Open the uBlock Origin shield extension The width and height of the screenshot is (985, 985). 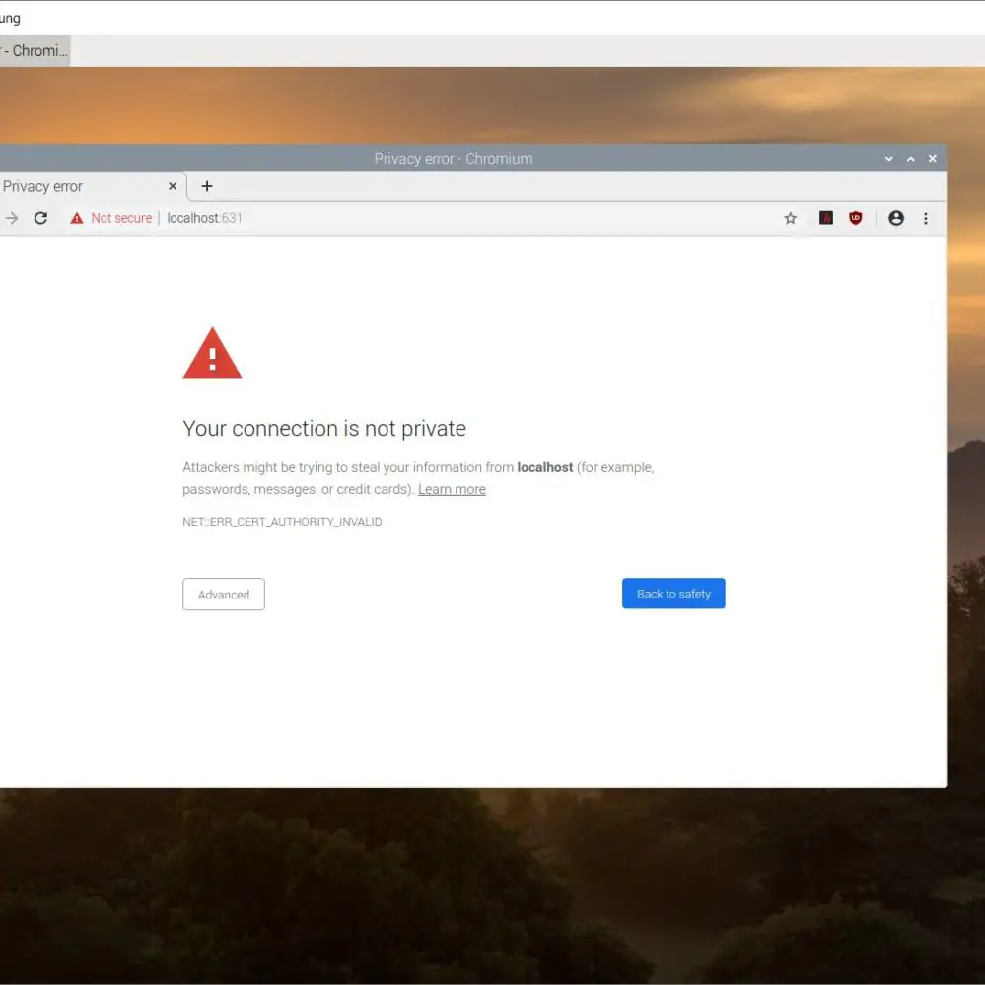click(855, 218)
